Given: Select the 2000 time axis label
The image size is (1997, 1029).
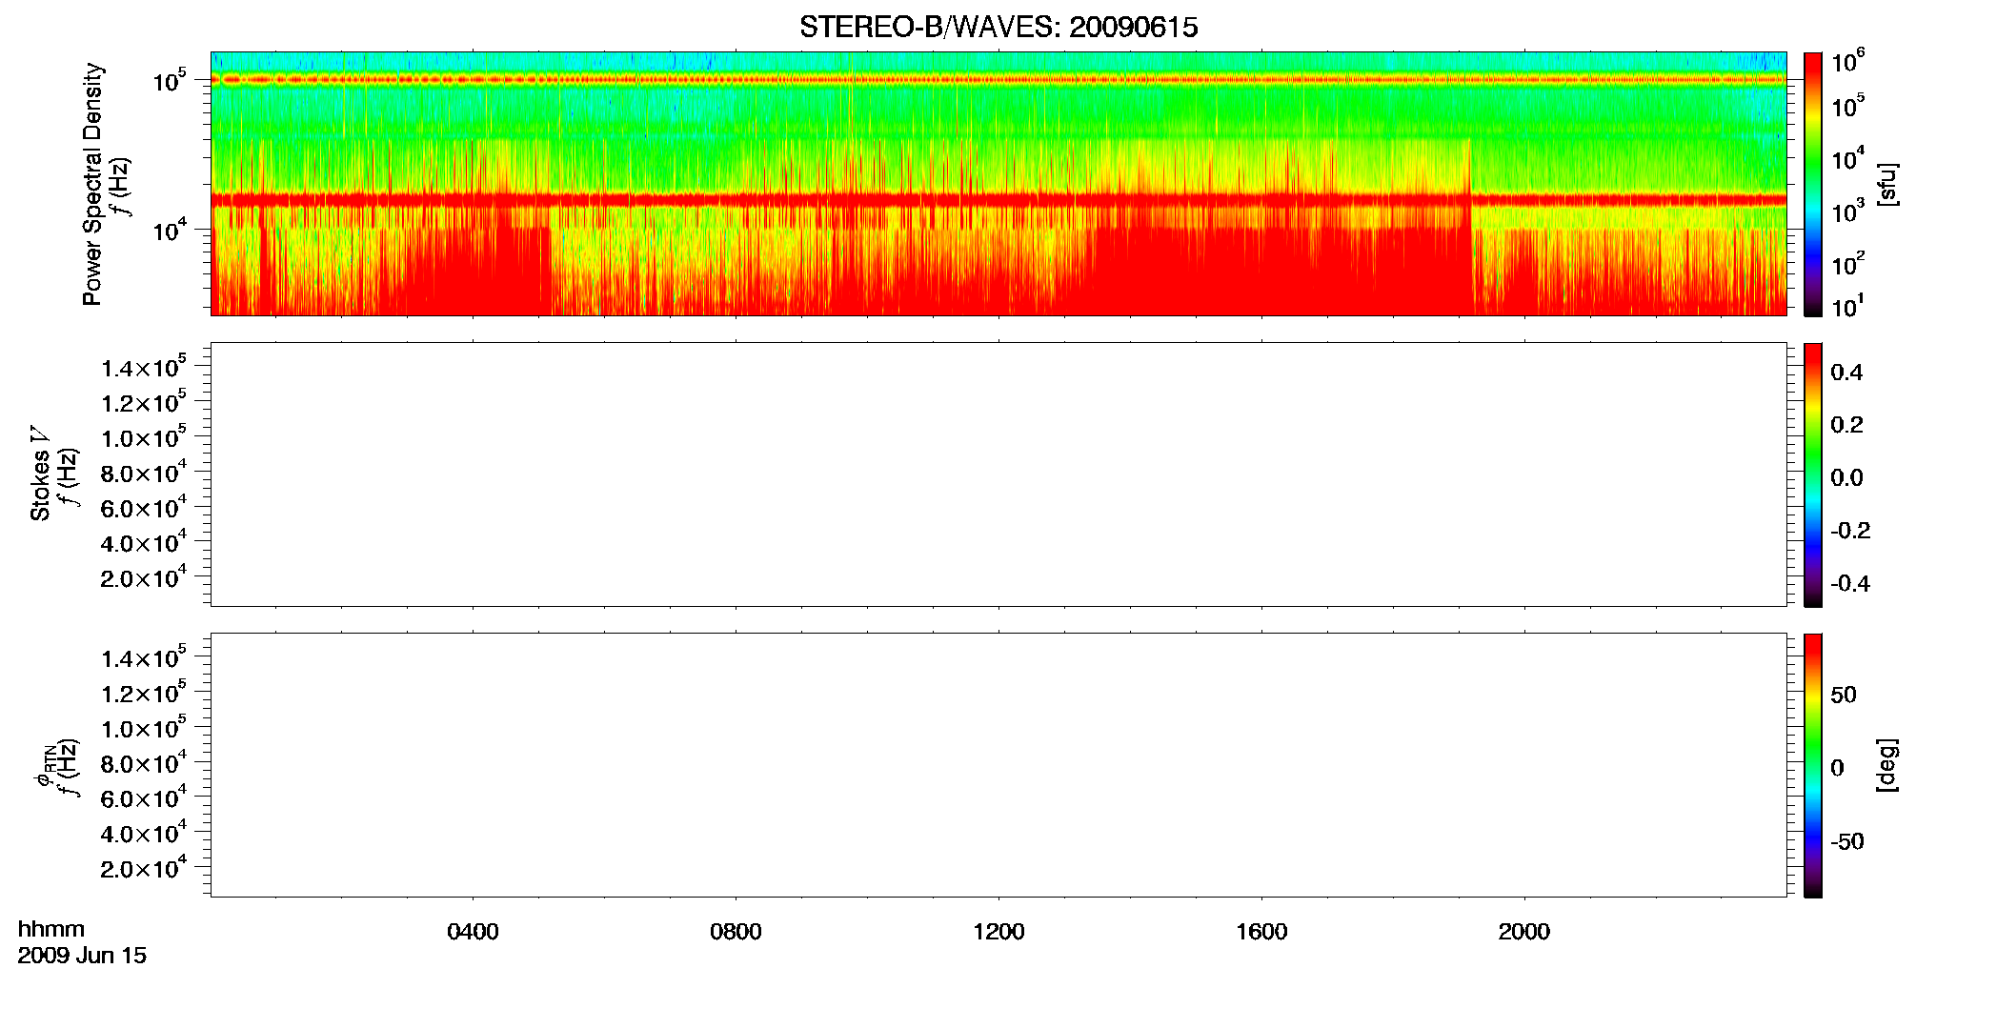Looking at the screenshot, I should click(x=1524, y=932).
